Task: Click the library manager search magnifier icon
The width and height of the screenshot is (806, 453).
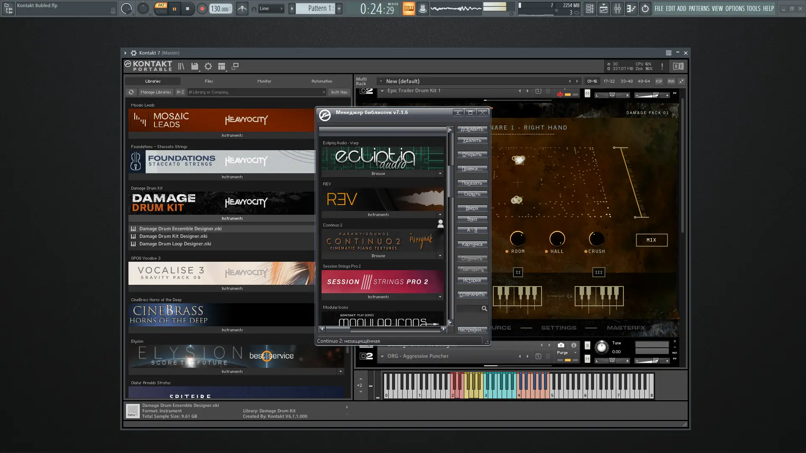Action: pos(484,309)
